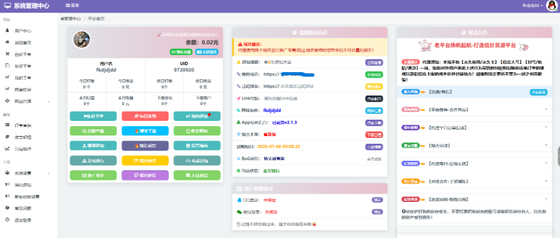Expand the 【对接合作-上架辅助】 accordion chevron
560x238 pixels.
545,181
